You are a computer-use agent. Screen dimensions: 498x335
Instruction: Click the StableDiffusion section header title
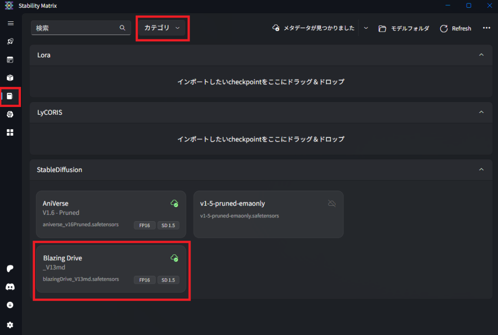click(x=59, y=170)
